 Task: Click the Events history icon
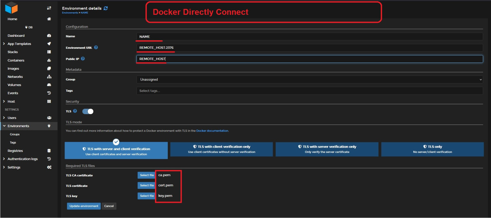point(49,93)
